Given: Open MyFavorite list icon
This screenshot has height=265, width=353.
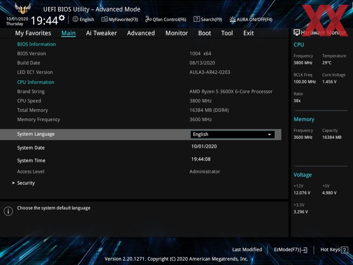Looking at the screenshot, I should (x=105, y=19).
